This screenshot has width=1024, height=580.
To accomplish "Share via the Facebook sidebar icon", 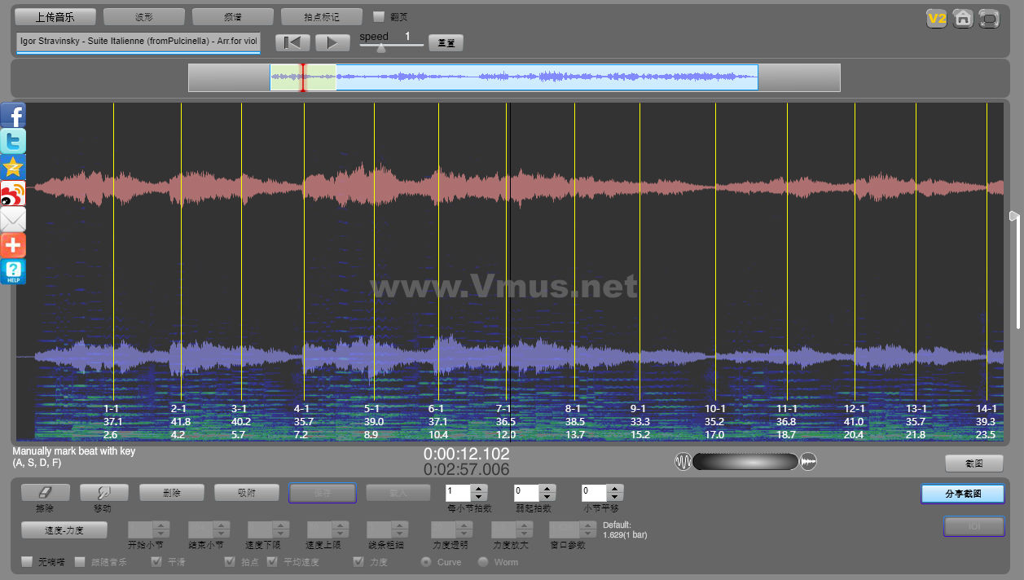I will click(x=13, y=116).
